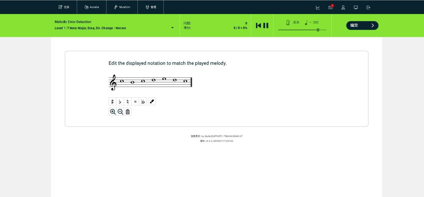Select the flat accidental tool
The width and height of the screenshot is (424, 197).
(120, 102)
